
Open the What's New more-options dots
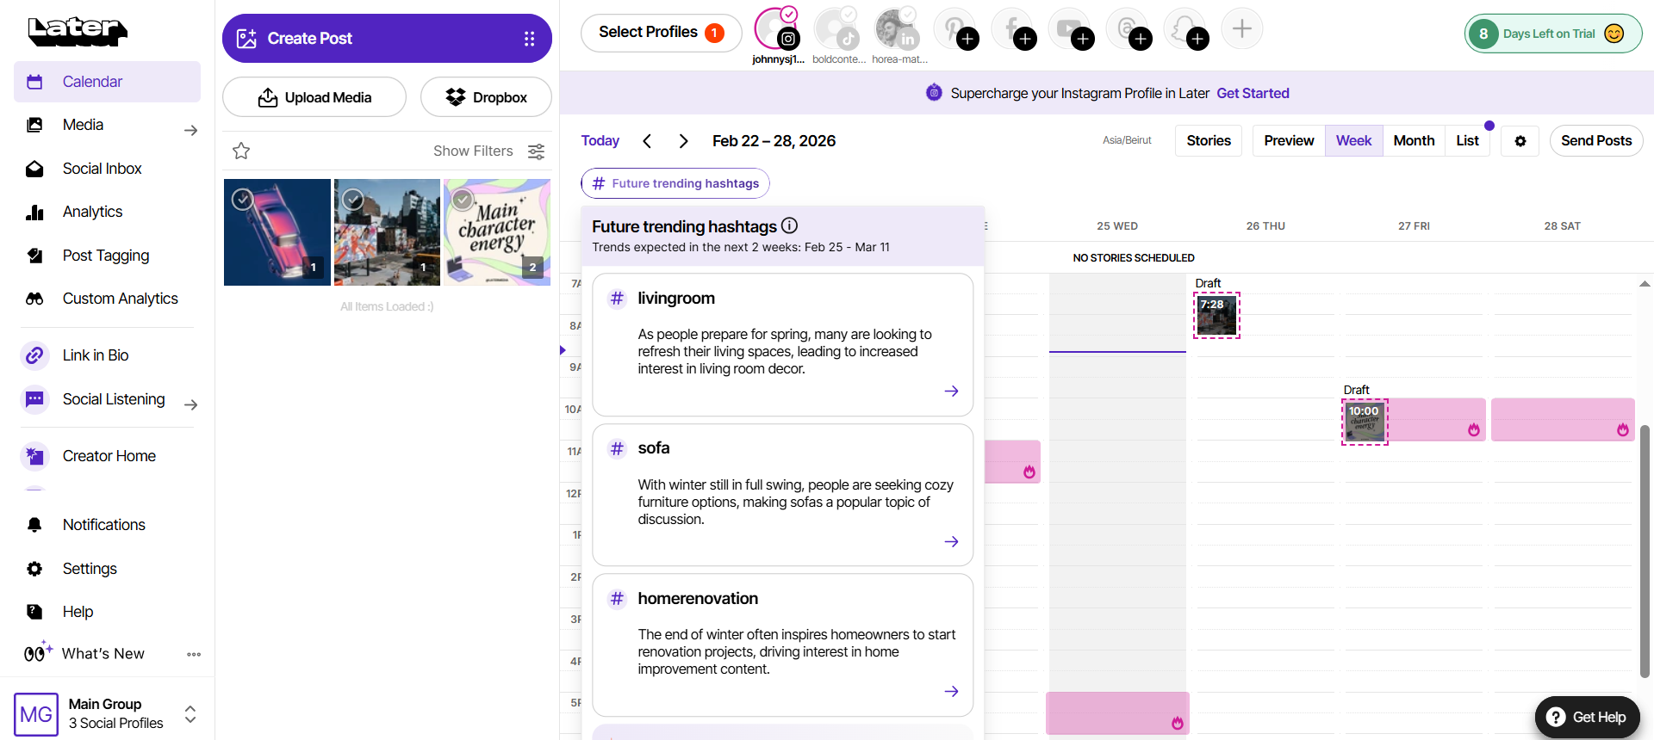click(194, 654)
